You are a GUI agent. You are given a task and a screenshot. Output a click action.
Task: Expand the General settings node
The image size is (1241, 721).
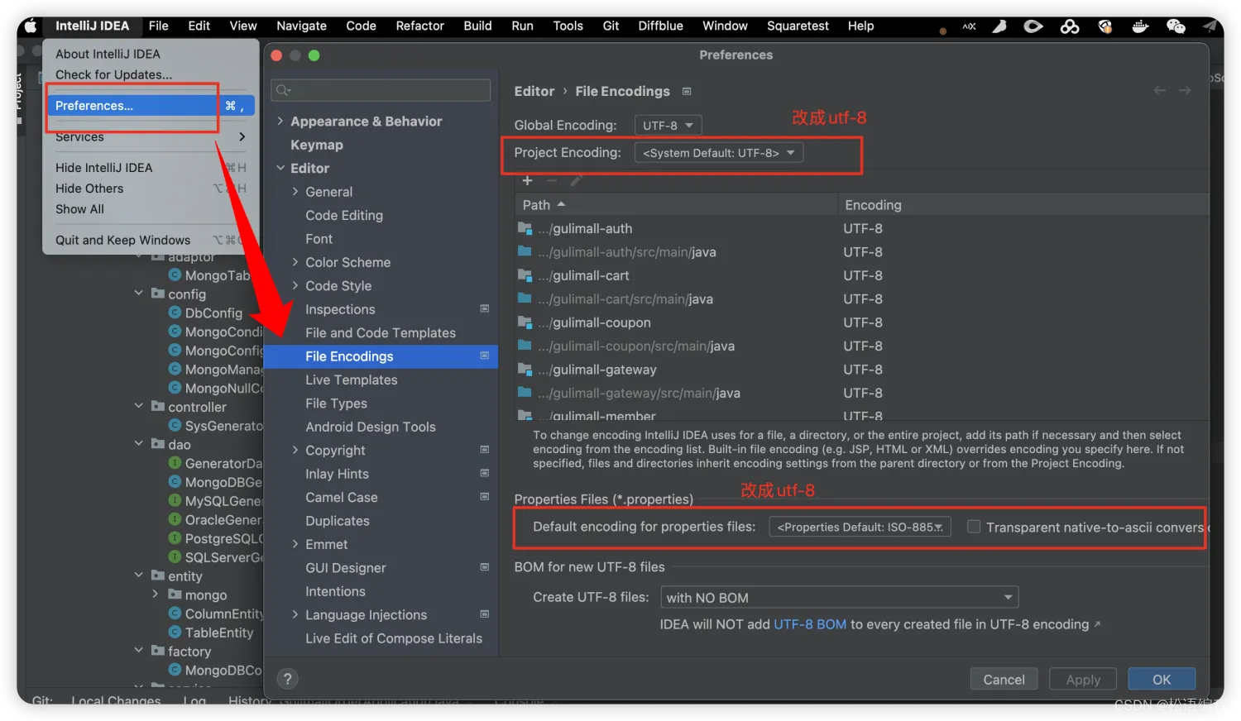tap(295, 192)
